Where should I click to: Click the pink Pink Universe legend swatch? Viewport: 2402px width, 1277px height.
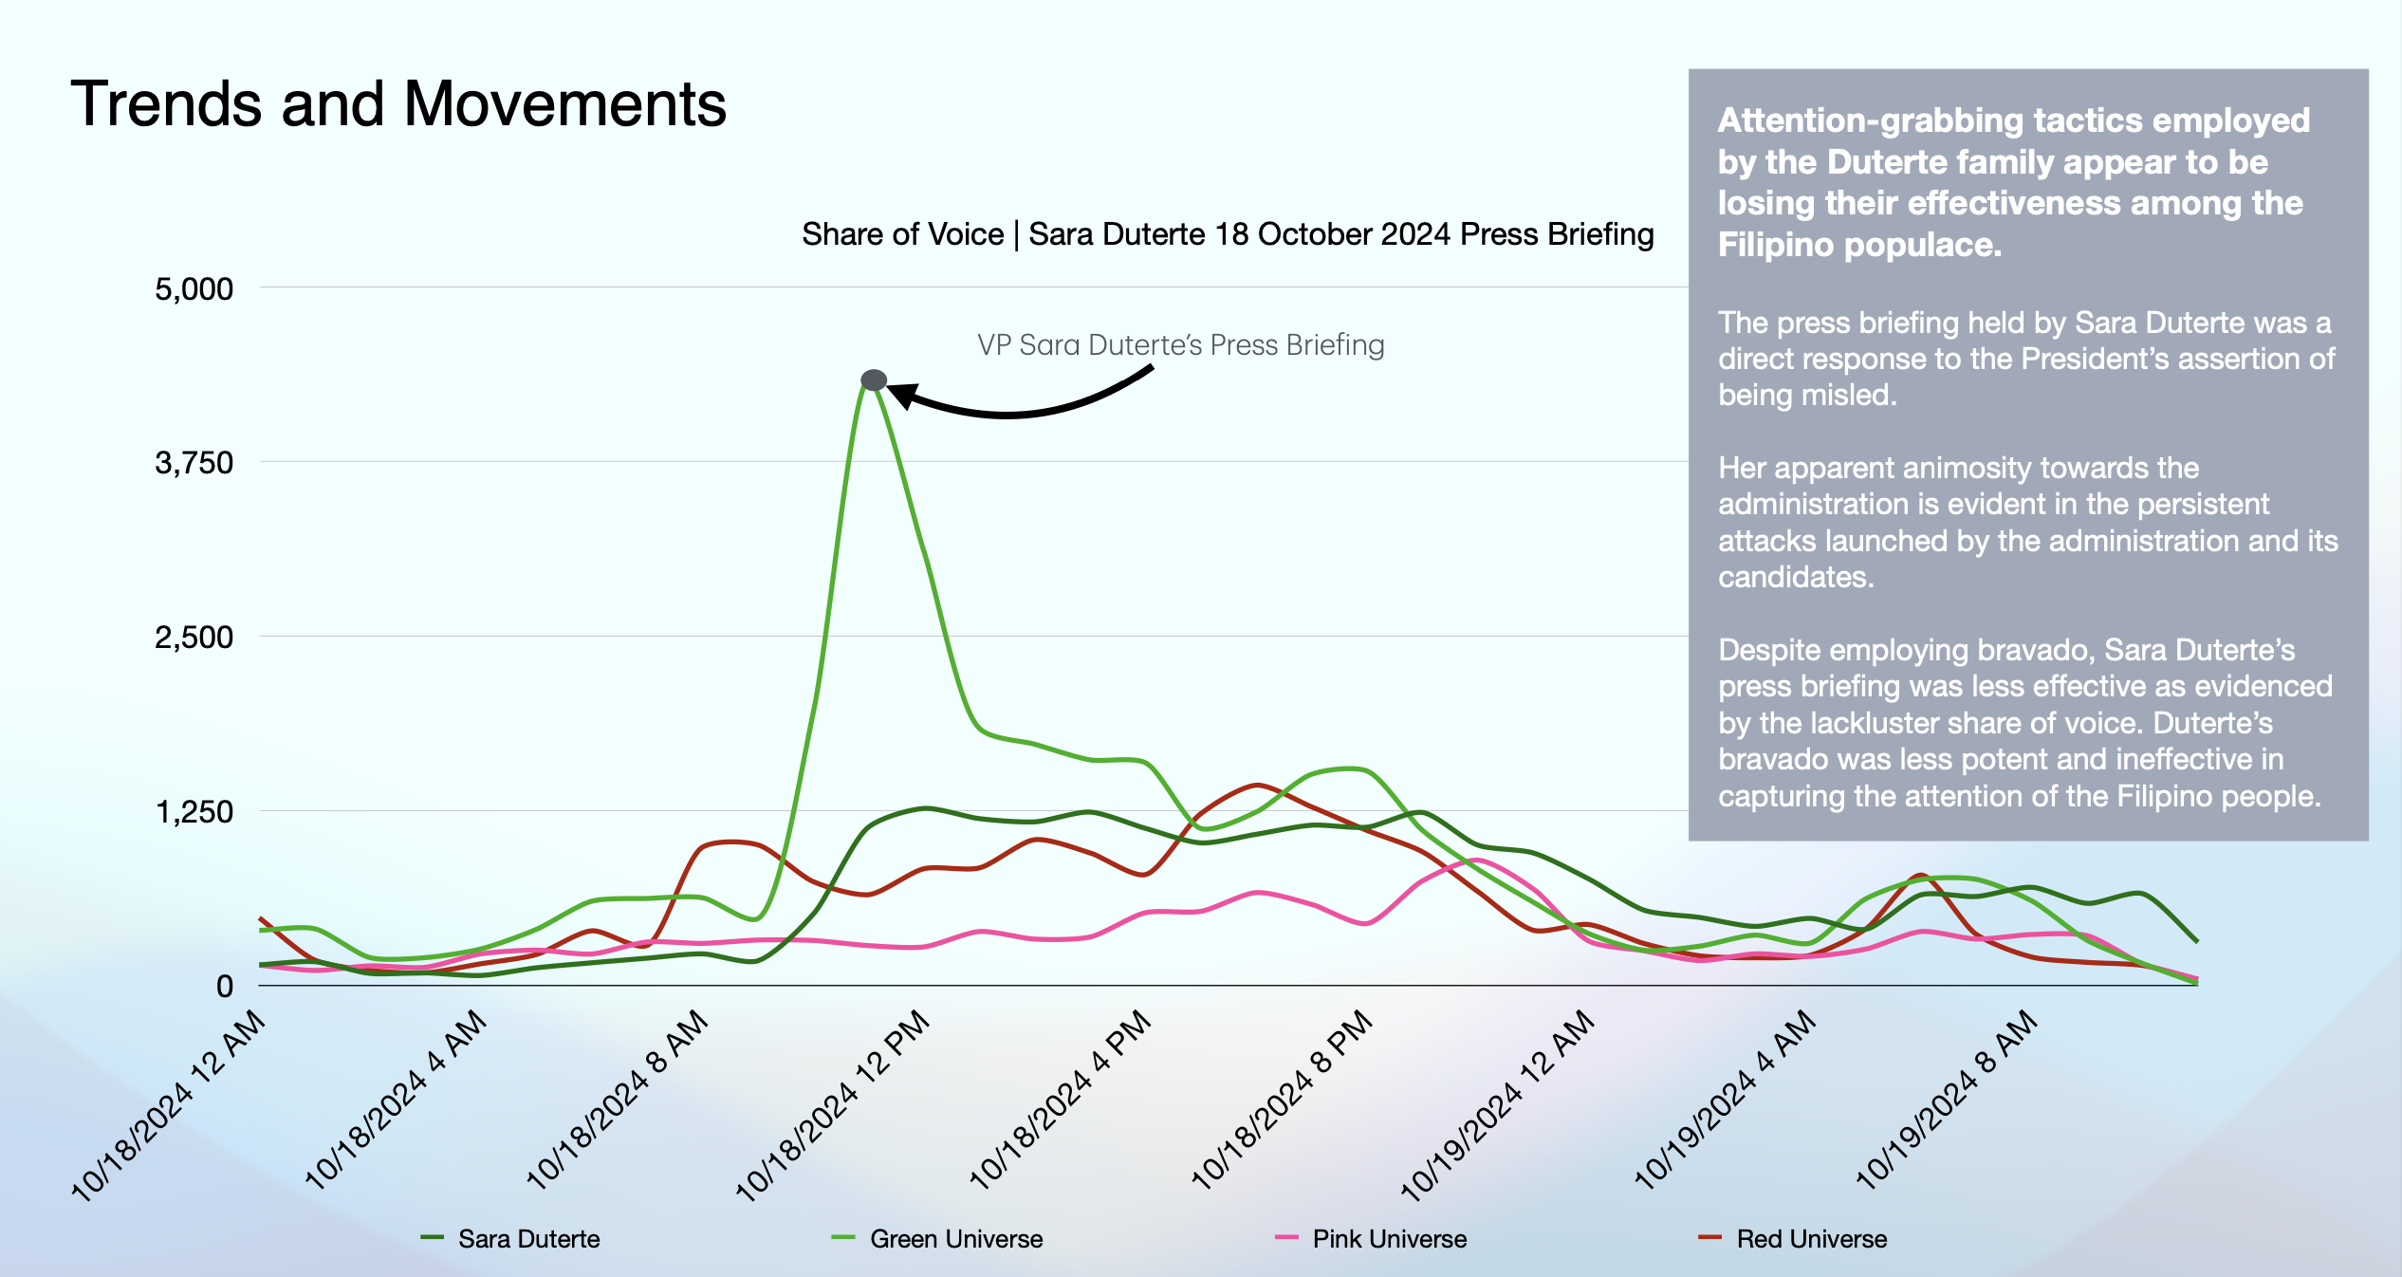(1287, 1237)
